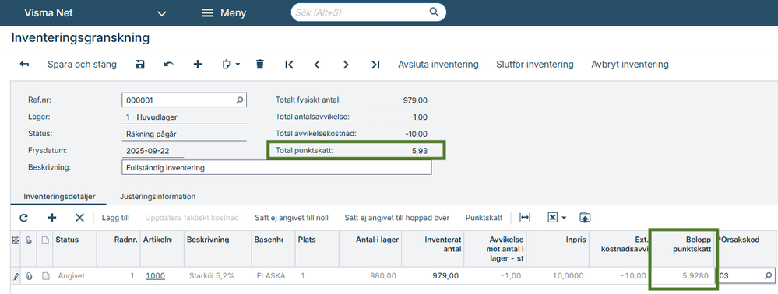Open the clipboard dropdown arrow
The image size is (778, 294).
tap(238, 65)
